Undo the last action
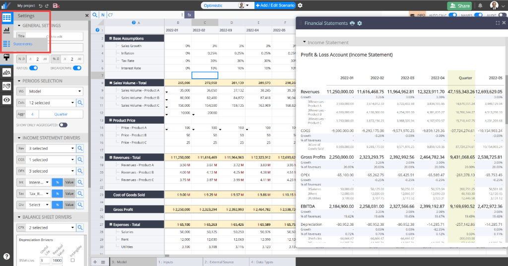This screenshot has height=266, width=508. [41, 5]
